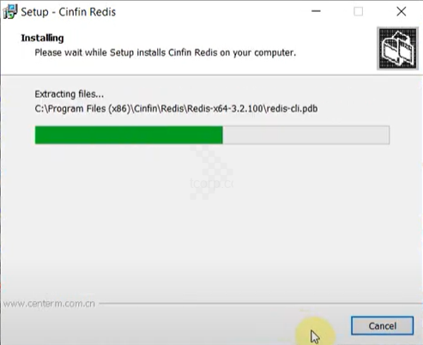Click the Setup installer icon in title bar
This screenshot has height=345, width=423.
pyautogui.click(x=10, y=12)
